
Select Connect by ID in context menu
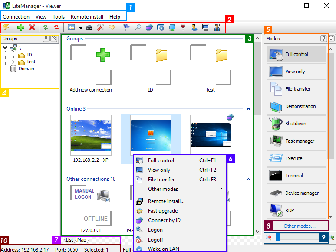tap(180, 220)
